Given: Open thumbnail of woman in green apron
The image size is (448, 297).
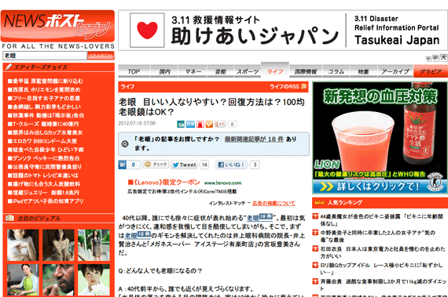Looking at the screenshot, I should [23, 280].
